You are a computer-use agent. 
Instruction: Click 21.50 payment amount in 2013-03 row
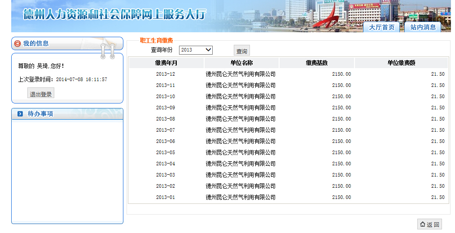click(437, 175)
